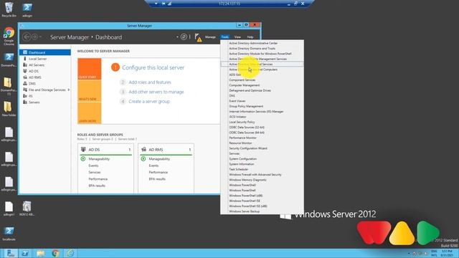Image resolution: width=459 pixels, height=258 pixels.
Task: Click the connection signal icon on remote bar
Action: pyautogui.click(x=169, y=4)
